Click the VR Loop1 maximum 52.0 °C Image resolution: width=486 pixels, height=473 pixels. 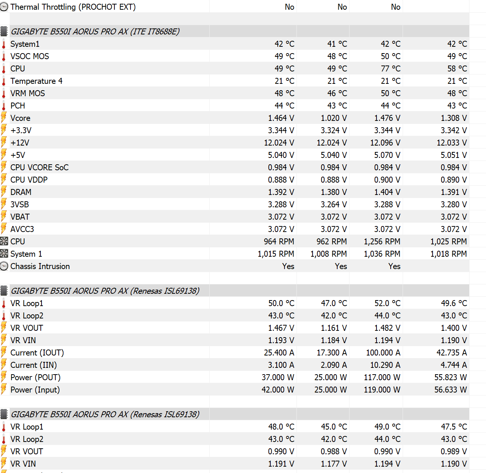[387, 303]
